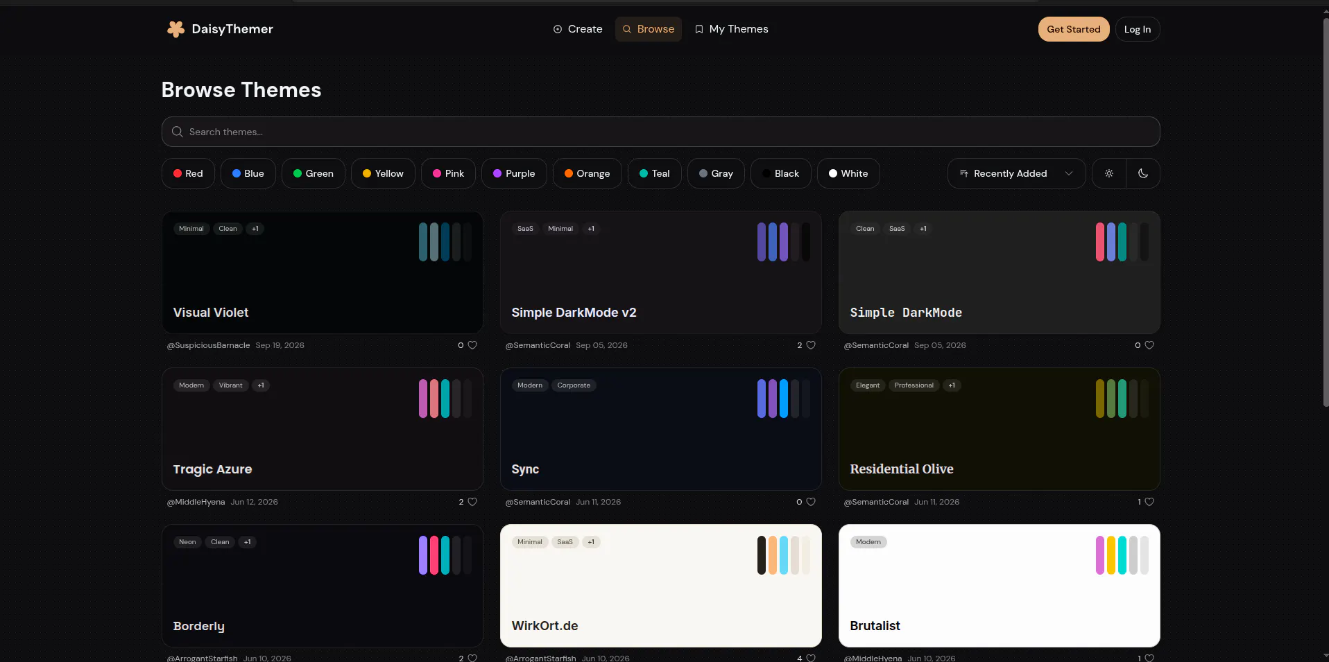Filter themes by Red color
Screen dimensions: 1329x662
pos(188,173)
